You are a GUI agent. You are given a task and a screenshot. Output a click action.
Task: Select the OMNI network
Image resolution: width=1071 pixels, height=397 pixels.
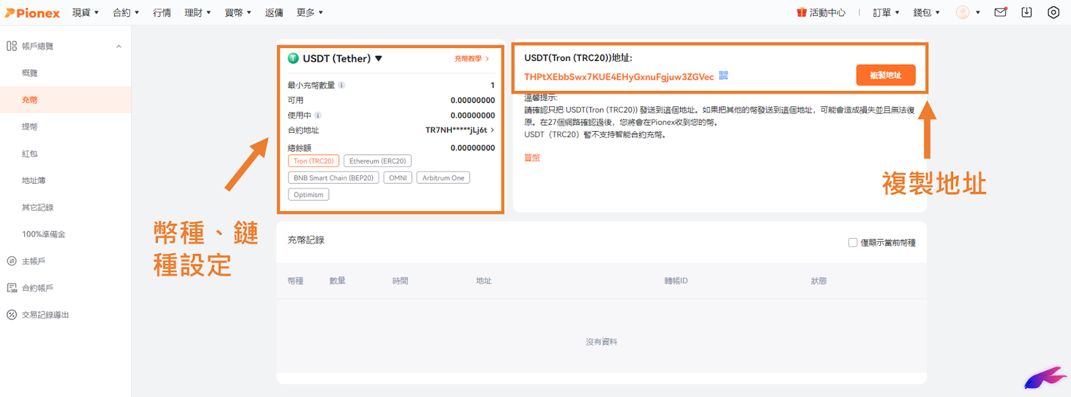398,178
